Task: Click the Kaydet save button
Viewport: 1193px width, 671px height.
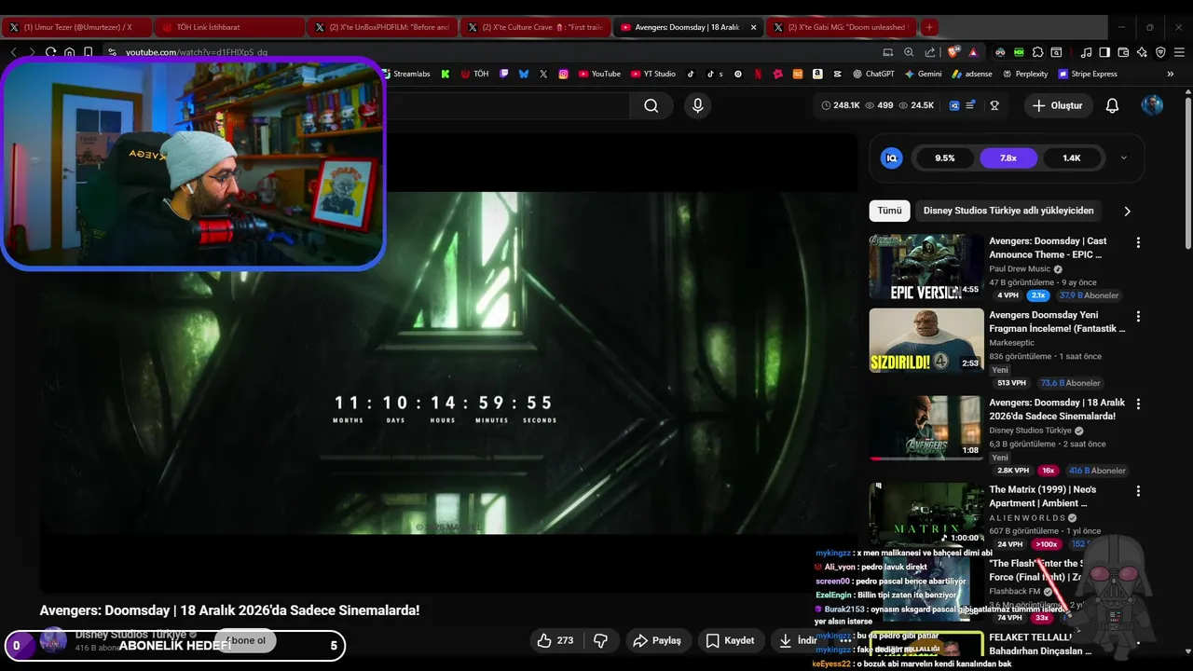Action: 730,640
